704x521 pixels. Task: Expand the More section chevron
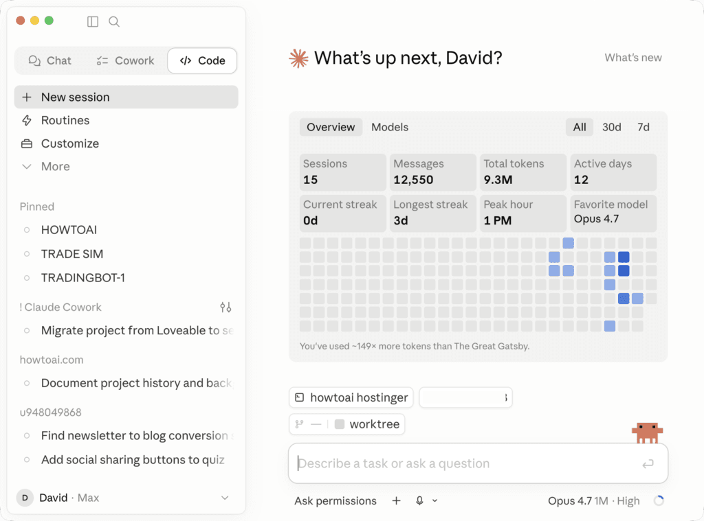[x=27, y=167]
